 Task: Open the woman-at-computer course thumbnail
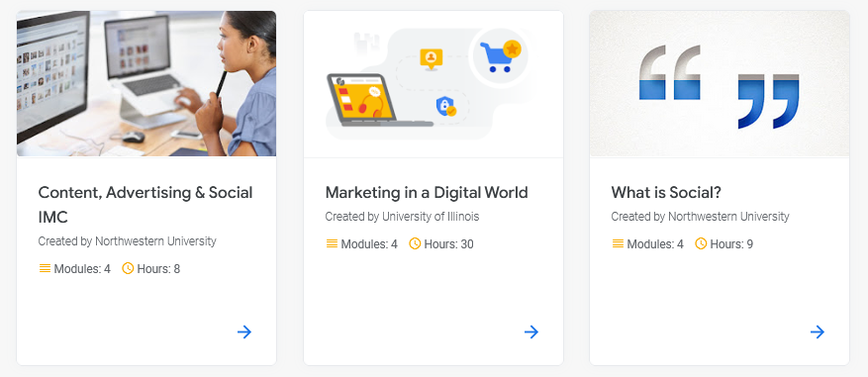point(146,83)
